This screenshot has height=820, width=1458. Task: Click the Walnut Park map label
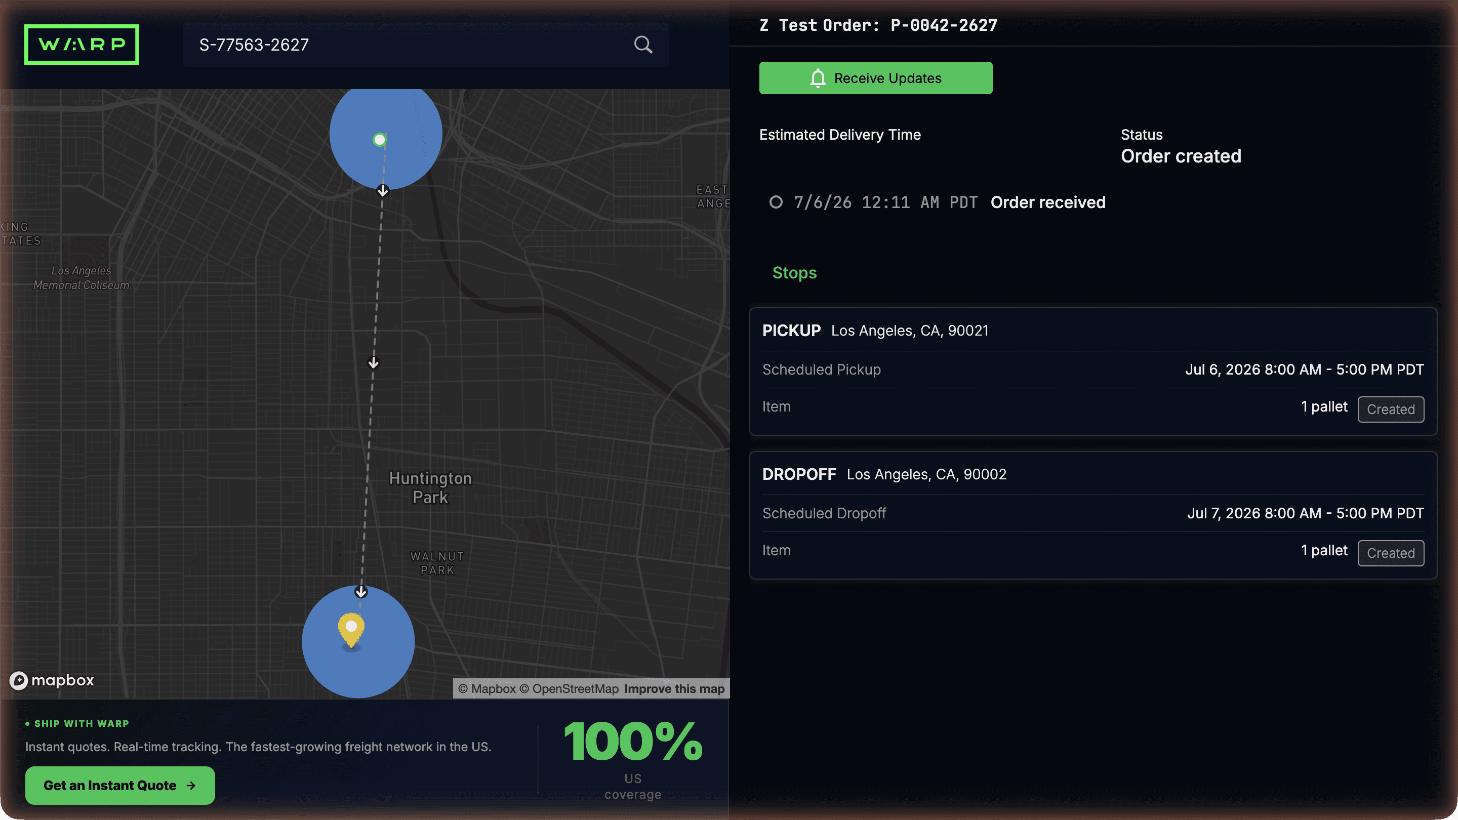(x=437, y=563)
